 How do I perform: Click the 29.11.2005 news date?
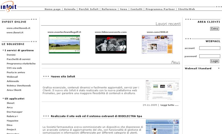pos(150,105)
